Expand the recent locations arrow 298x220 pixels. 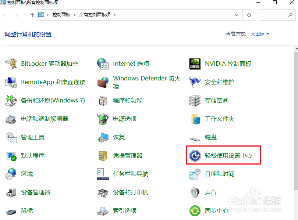tap(25, 15)
